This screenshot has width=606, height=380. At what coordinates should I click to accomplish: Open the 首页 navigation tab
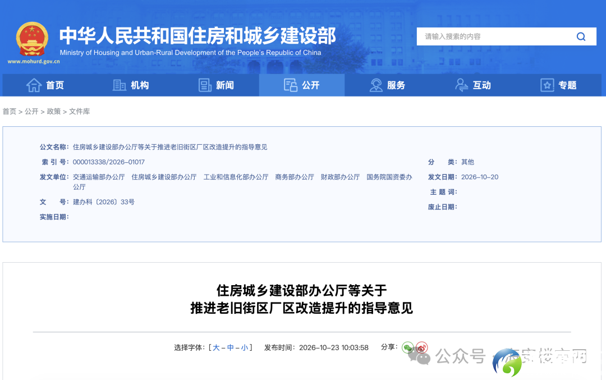coord(45,85)
